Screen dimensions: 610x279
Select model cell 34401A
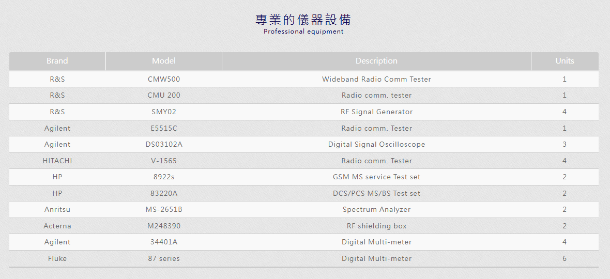click(x=164, y=242)
